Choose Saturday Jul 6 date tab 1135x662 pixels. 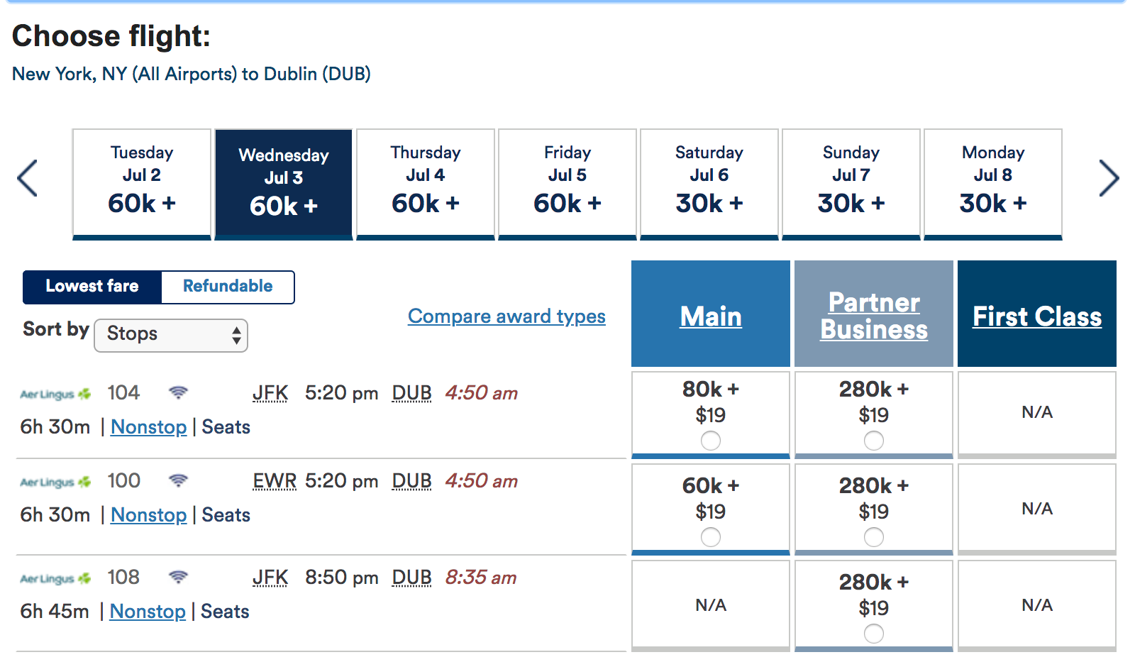pyautogui.click(x=709, y=182)
